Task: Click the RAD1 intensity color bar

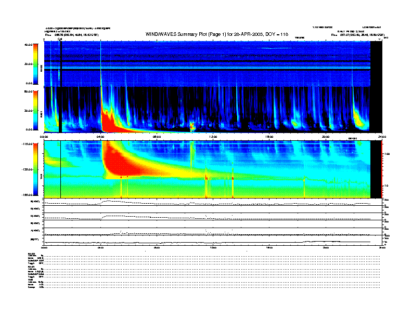Action: (x=35, y=110)
